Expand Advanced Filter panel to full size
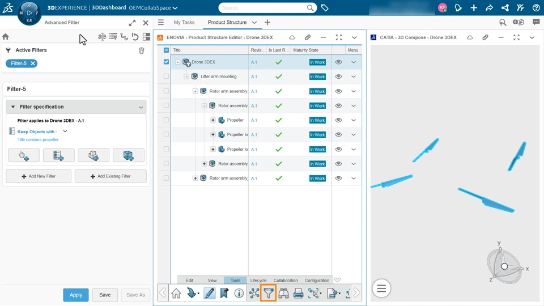Image resolution: width=544 pixels, height=306 pixels. point(132,23)
